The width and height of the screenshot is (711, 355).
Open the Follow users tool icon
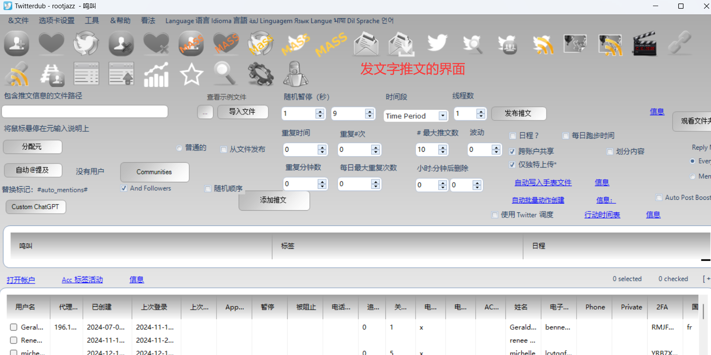click(17, 43)
